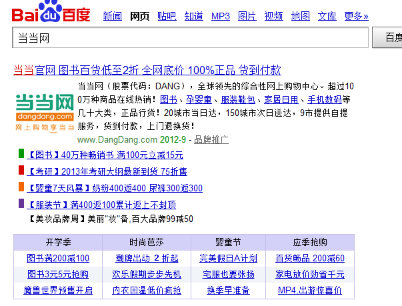Click purple square icon beside 服装节

point(22,204)
